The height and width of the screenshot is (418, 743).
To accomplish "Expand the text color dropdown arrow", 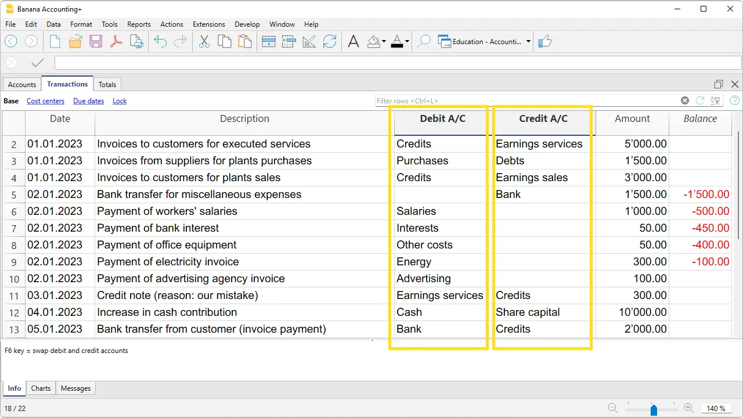I will [407, 41].
